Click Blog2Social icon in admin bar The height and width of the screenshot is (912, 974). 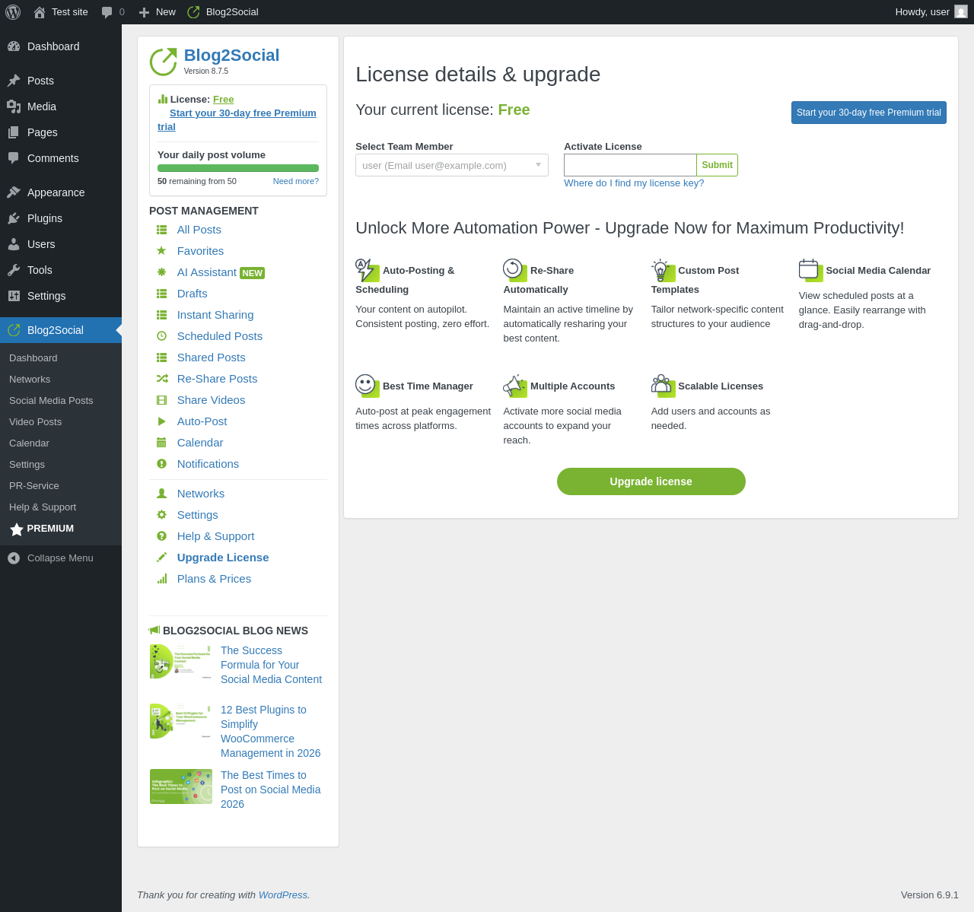tap(193, 12)
